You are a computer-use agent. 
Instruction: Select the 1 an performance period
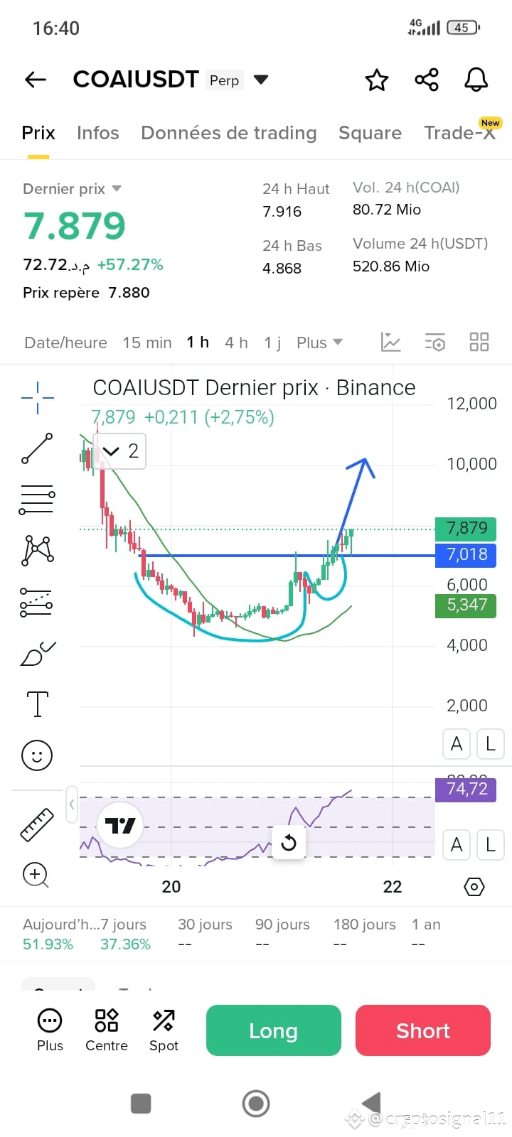426,934
